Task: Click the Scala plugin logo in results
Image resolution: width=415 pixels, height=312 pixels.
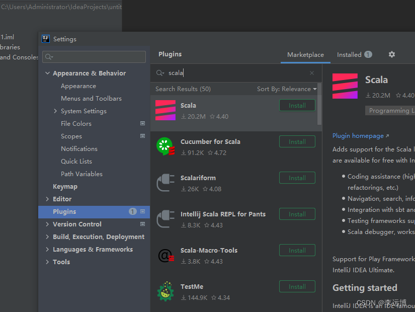Action: [x=165, y=110]
